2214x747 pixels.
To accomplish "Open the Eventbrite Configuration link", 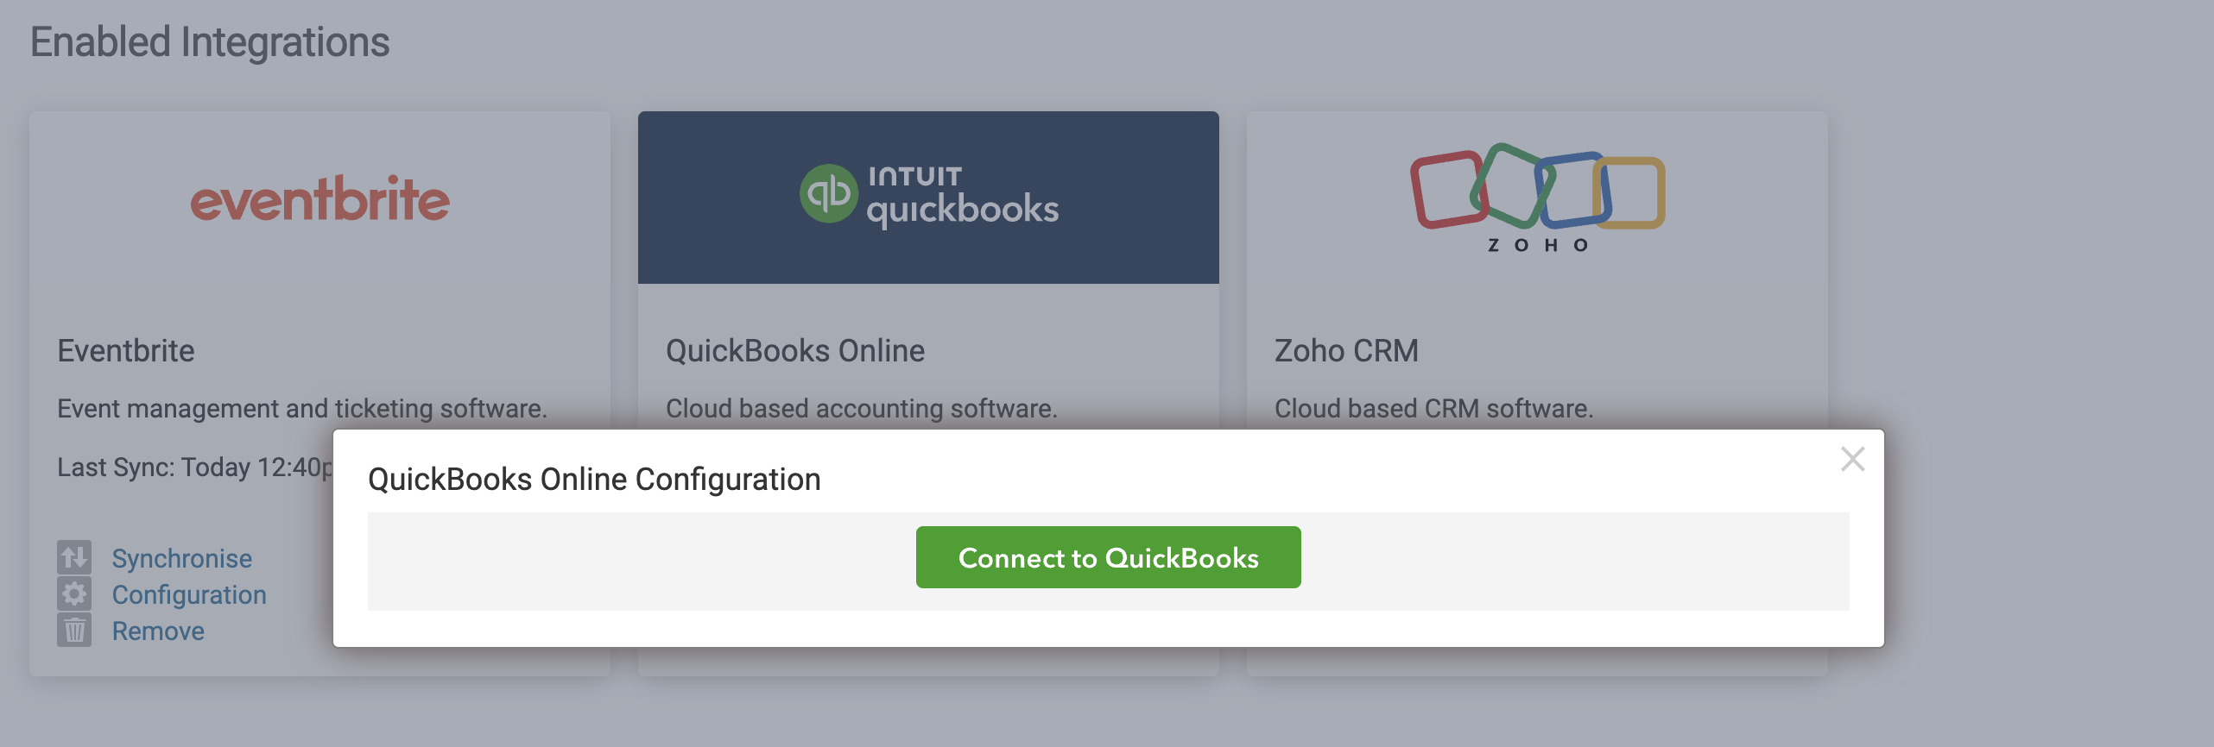I will [189, 594].
